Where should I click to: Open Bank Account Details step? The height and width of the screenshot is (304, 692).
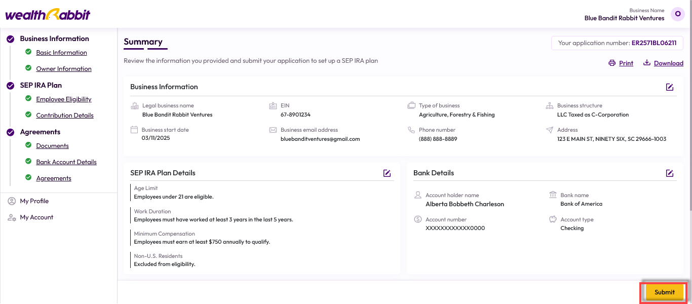66,162
